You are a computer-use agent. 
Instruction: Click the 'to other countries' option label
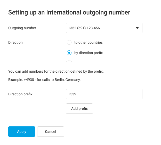(x=88, y=42)
